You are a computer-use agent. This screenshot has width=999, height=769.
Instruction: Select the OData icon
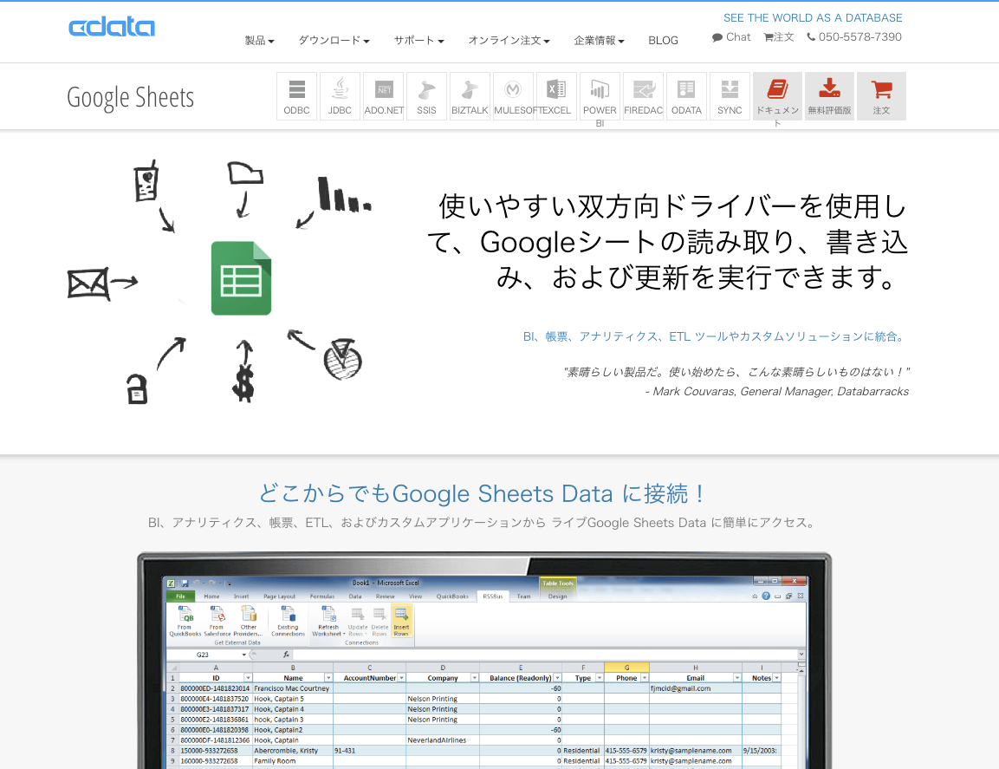pos(687,95)
